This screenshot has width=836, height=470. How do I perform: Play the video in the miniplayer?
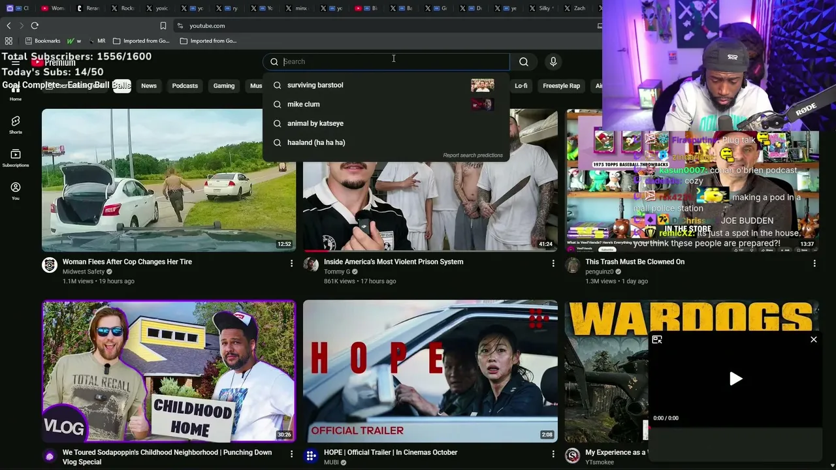click(735, 379)
